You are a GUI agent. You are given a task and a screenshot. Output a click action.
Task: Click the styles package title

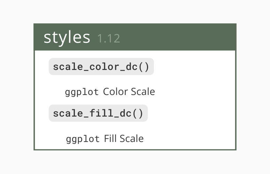point(67,38)
